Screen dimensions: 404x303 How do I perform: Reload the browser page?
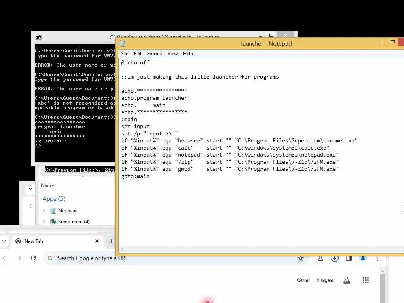click(x=33, y=258)
